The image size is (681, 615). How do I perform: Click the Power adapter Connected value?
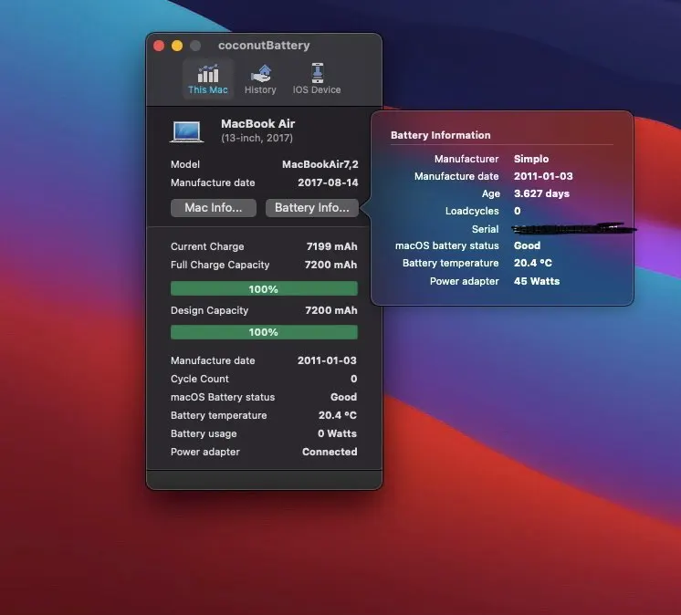(x=330, y=452)
